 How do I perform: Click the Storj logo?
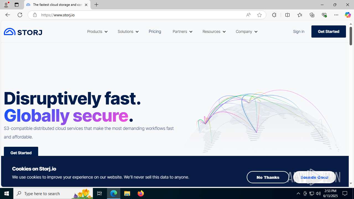coord(23,32)
